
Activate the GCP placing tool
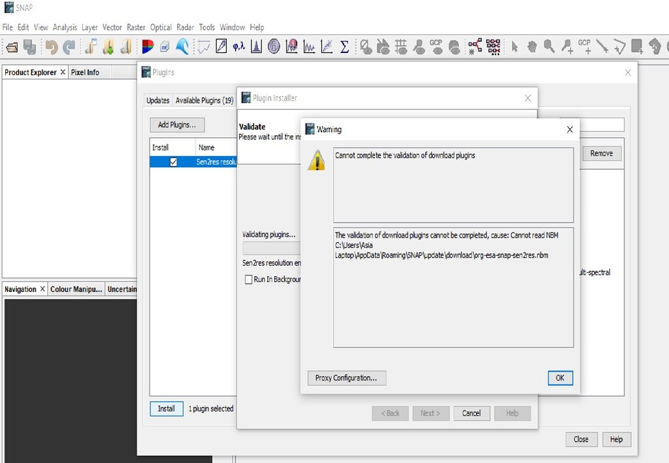click(583, 46)
